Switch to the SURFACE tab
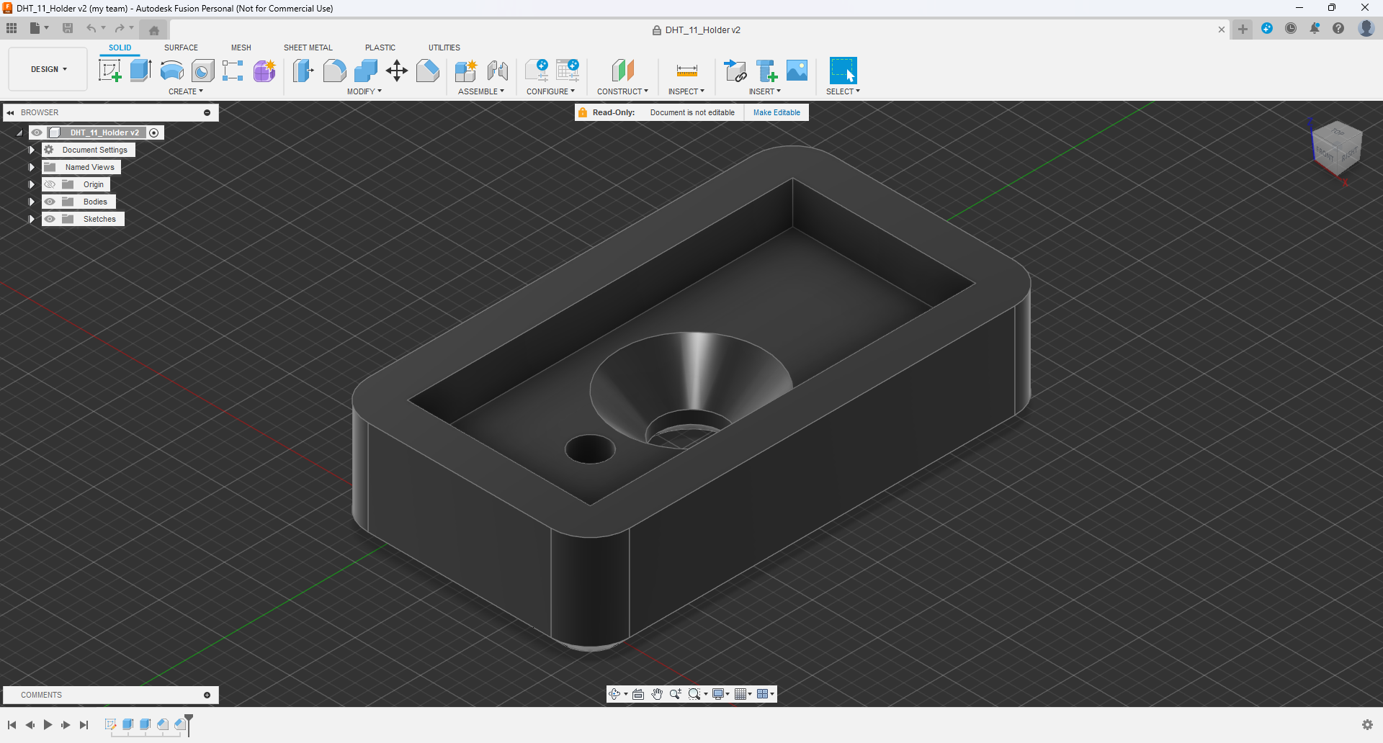 tap(181, 48)
